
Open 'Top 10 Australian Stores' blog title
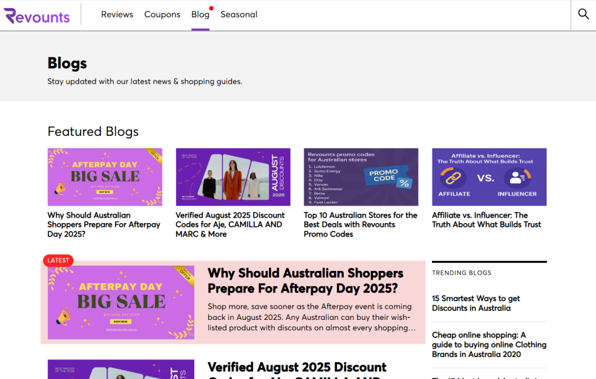[360, 224]
